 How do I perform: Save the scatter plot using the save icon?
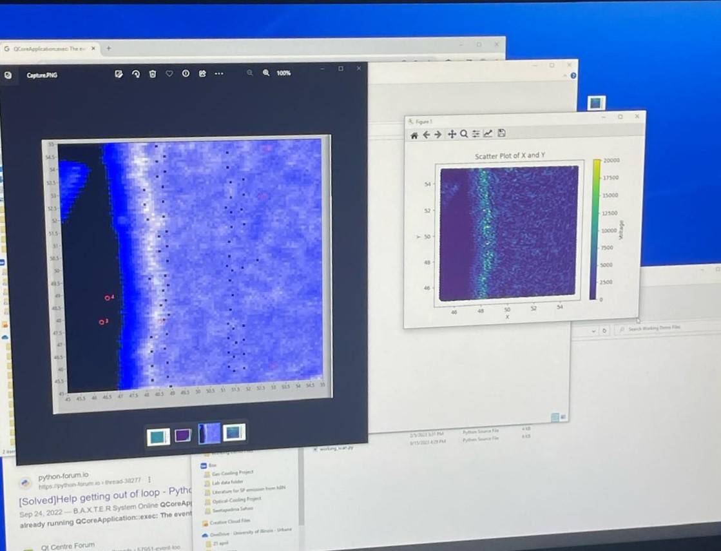click(501, 133)
